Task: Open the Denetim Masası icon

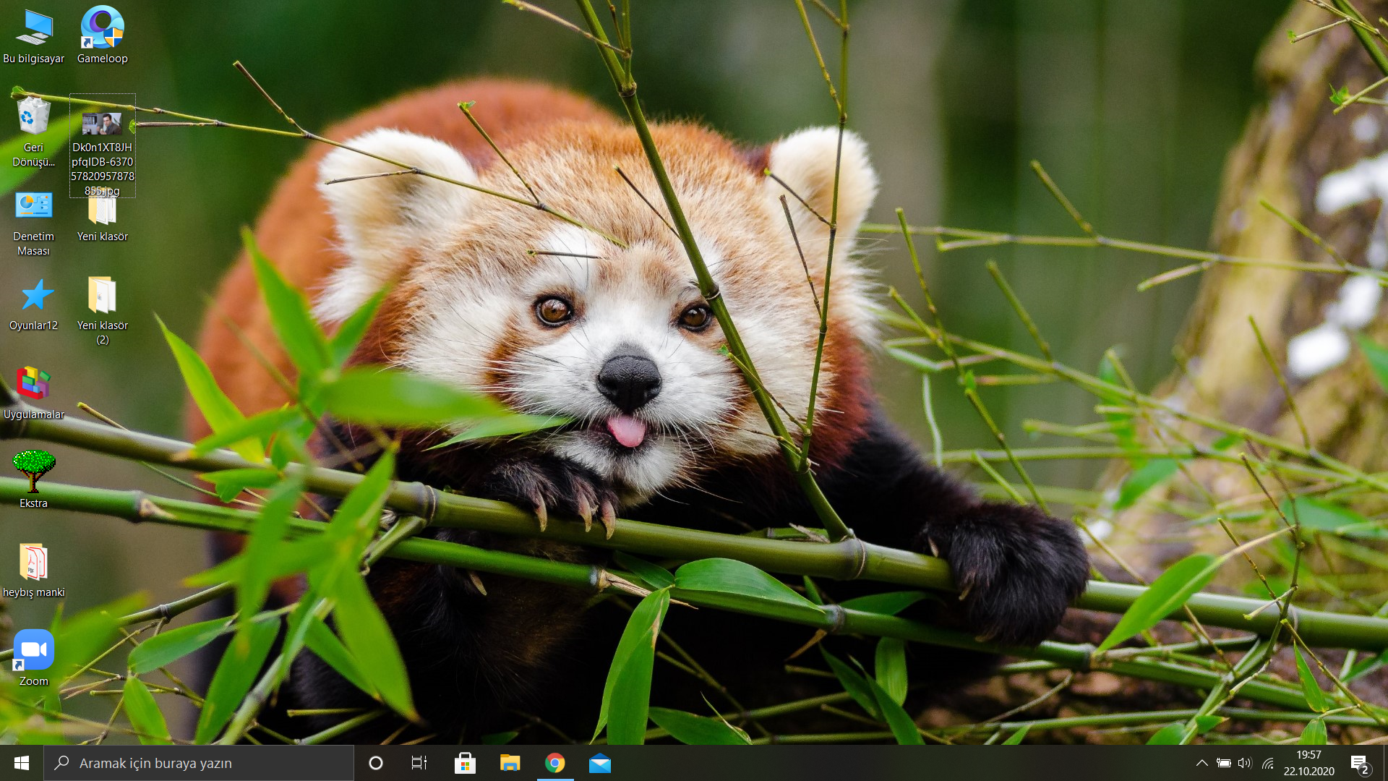Action: [x=33, y=223]
